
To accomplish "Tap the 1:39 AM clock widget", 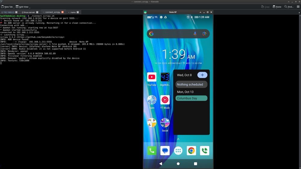I will point(178,54).
